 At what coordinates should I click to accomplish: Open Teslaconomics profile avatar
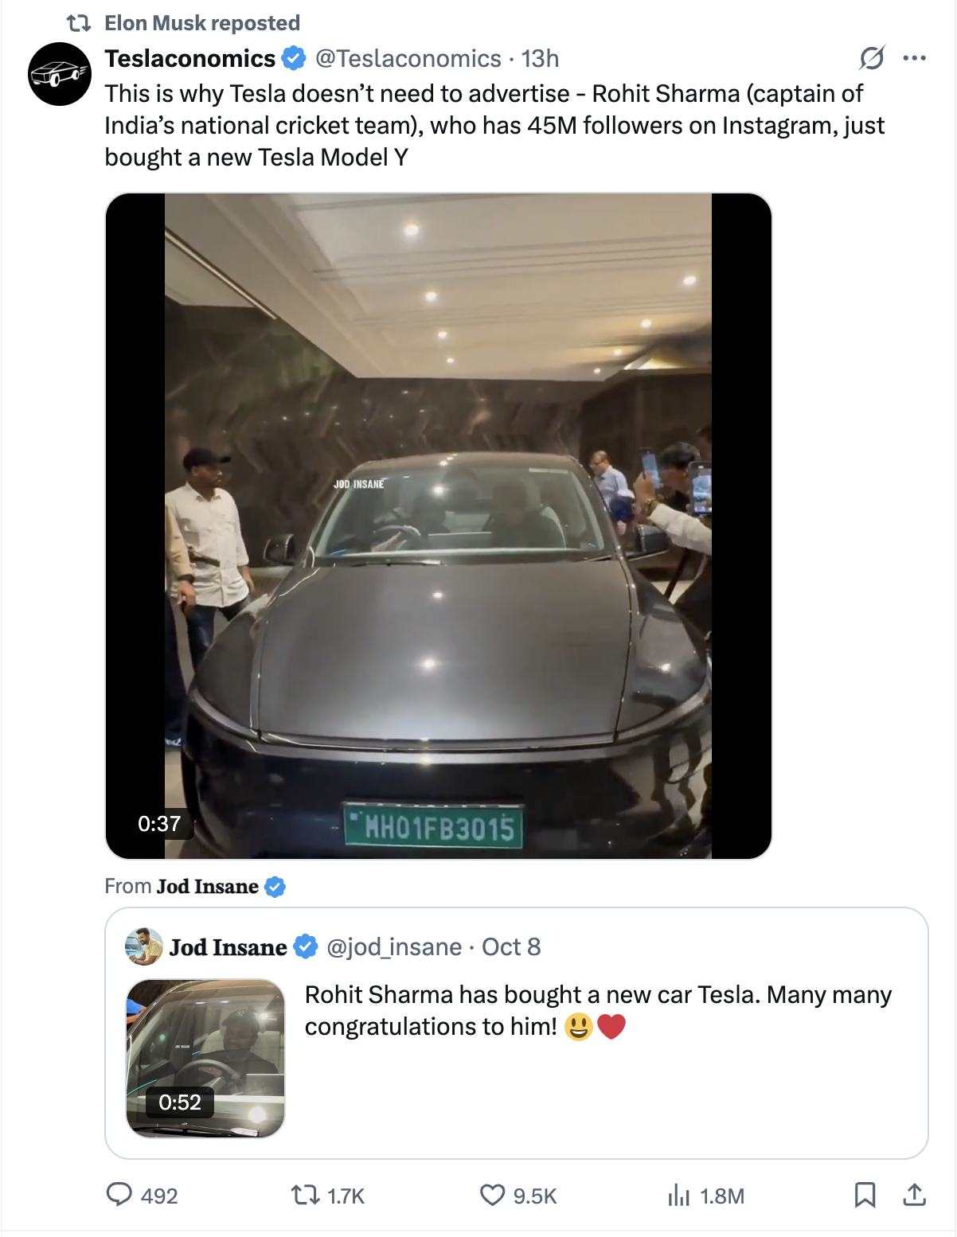(x=60, y=74)
